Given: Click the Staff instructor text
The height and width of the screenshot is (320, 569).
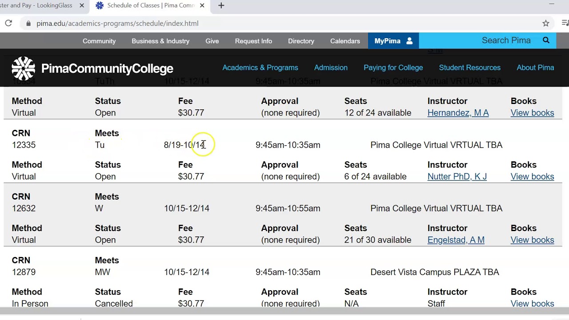Looking at the screenshot, I should pos(436,304).
